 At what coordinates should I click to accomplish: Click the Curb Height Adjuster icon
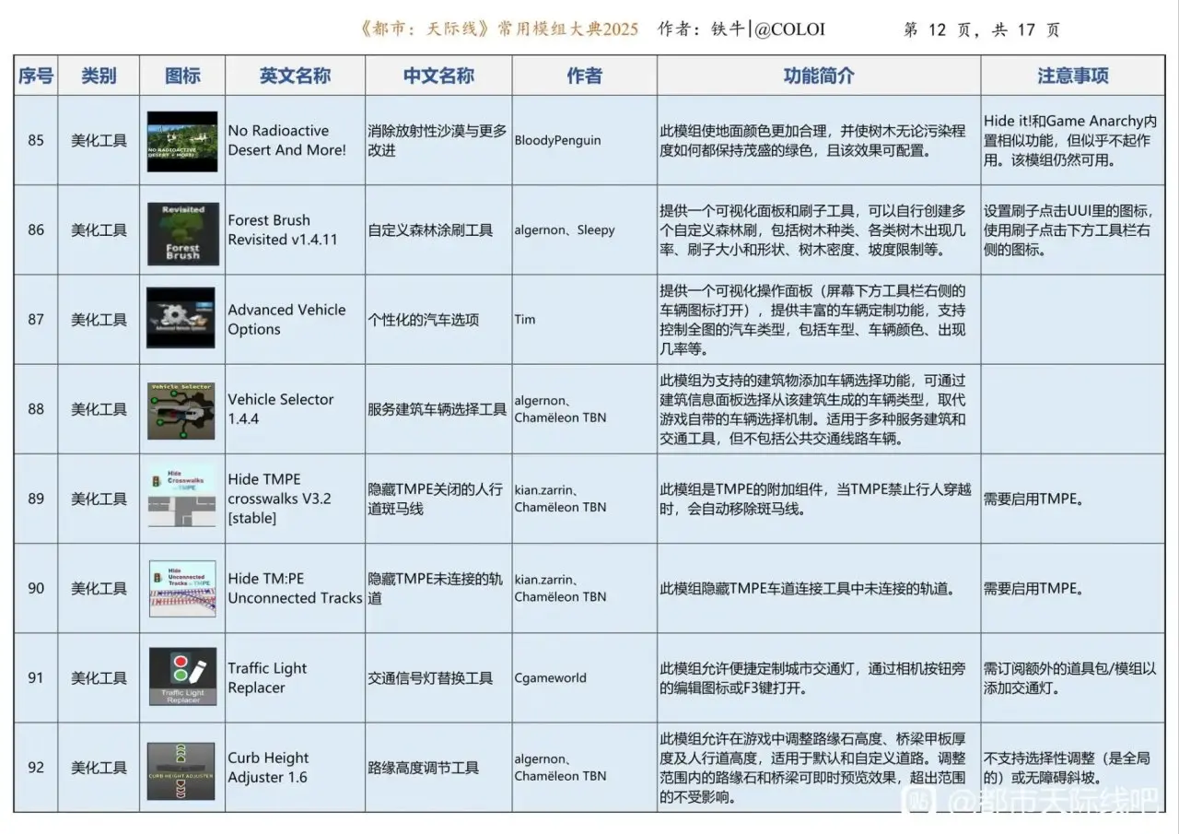tap(182, 768)
